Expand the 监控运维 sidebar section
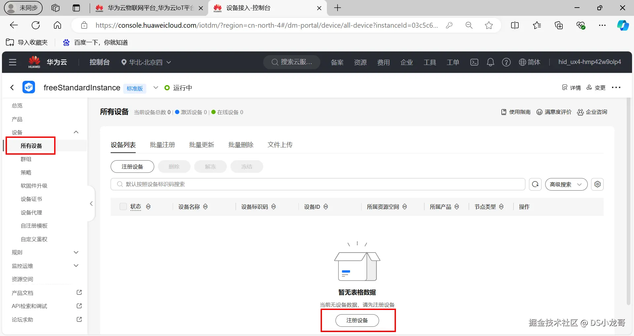Viewport: 634px width, 336px height. point(76,265)
